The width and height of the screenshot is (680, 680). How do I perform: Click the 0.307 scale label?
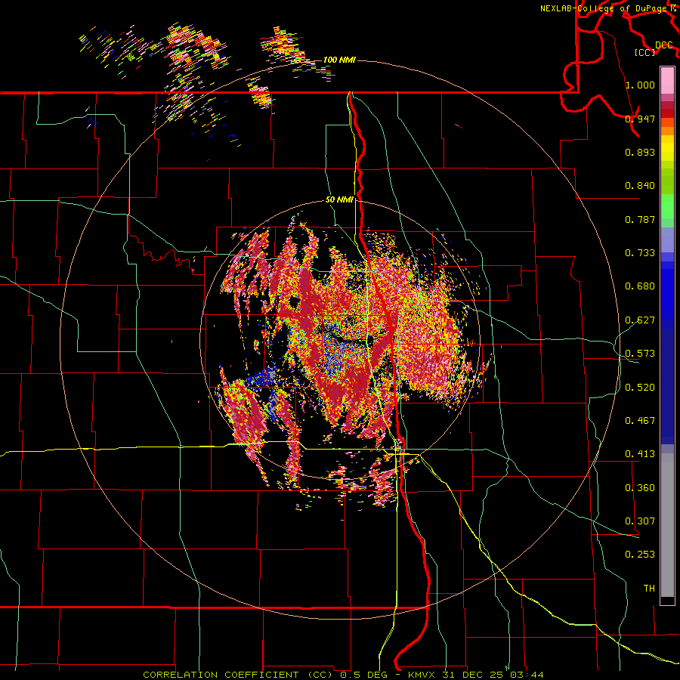pos(640,521)
